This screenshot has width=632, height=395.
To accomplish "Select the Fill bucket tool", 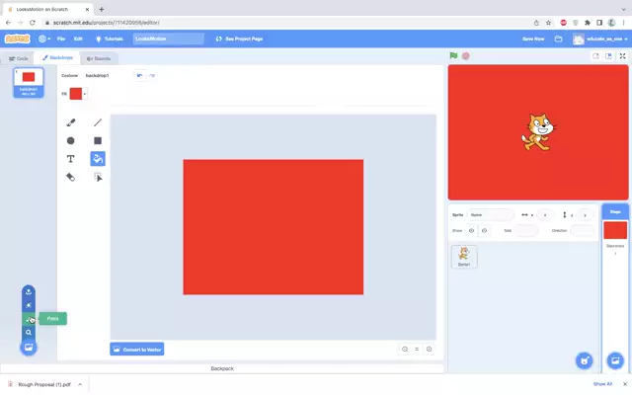I will 98,159.
